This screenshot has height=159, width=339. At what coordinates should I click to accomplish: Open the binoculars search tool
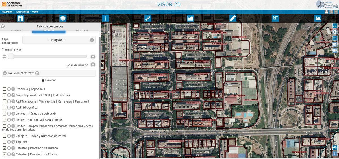pyautogui.click(x=20, y=18)
